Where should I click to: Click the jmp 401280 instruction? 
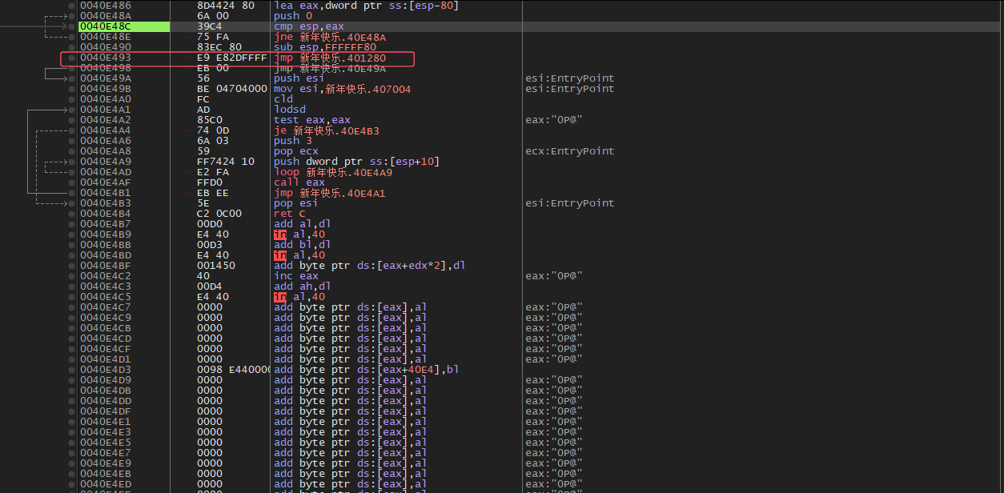(330, 58)
